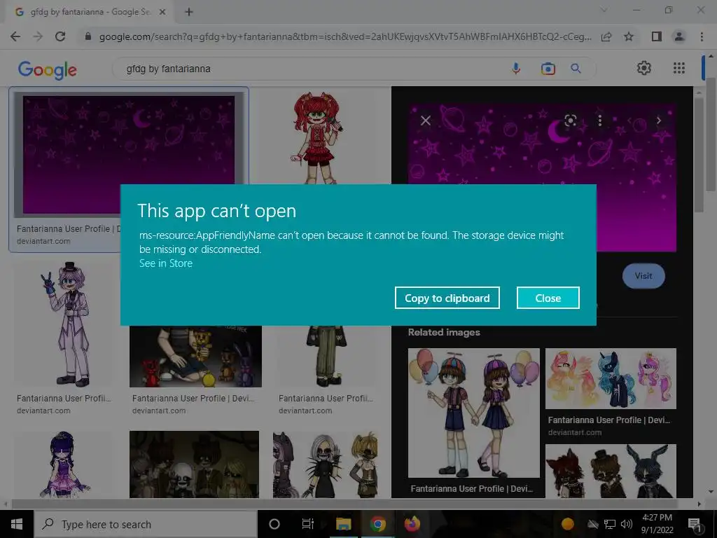
Task: Bookmark this page with star icon
Action: tap(629, 36)
